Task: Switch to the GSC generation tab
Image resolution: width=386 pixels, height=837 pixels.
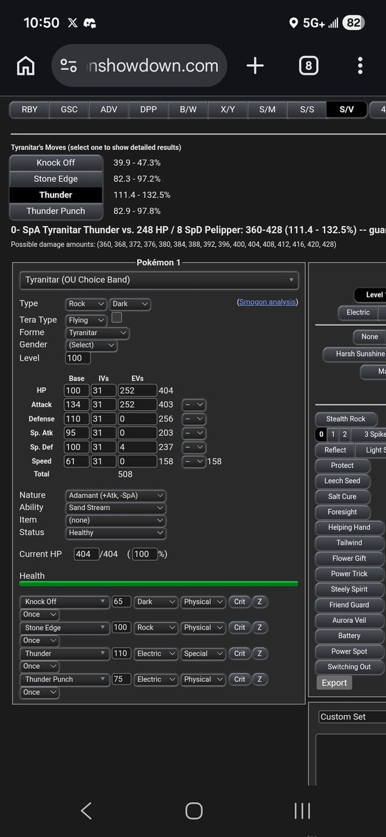Action: [69, 110]
